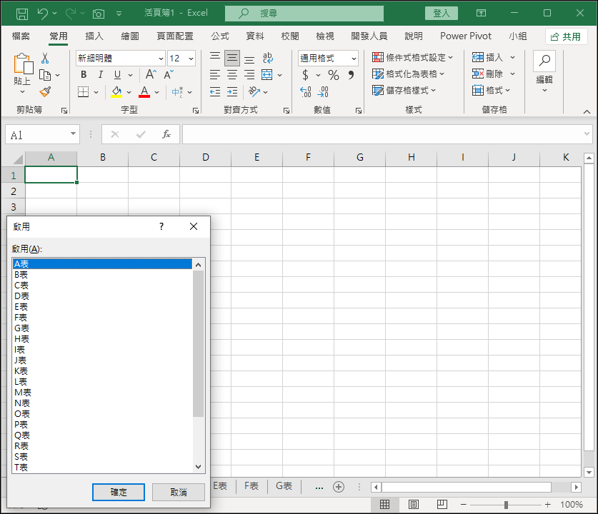598x514 pixels.
Task: Click Decrease Decimal icon
Action: [323, 92]
